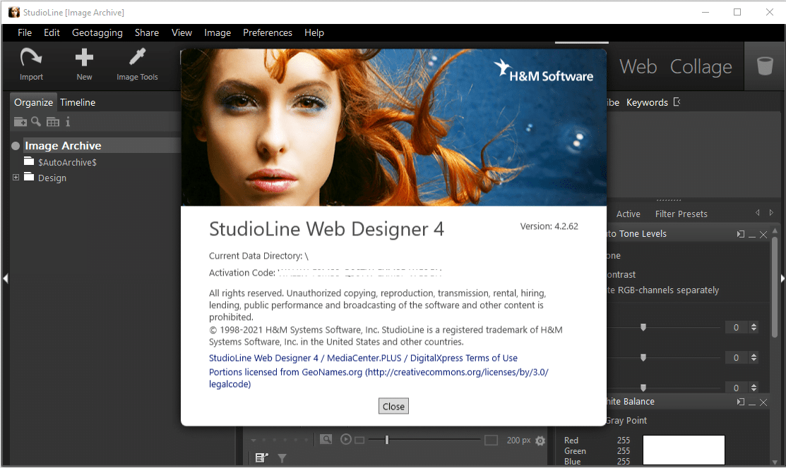Click the New item icon
786x468 pixels.
coord(83,65)
